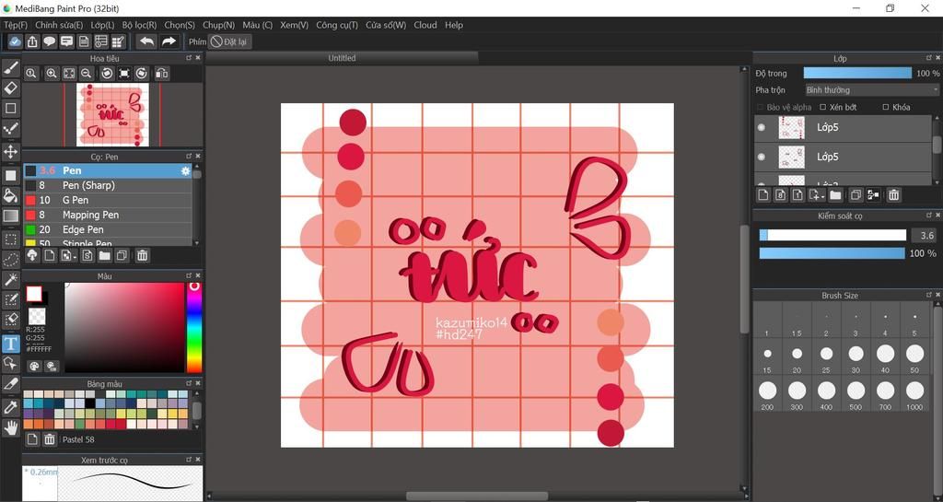Click the Đặt lại reset button
Viewport: 943px width, 502px height.
click(229, 41)
